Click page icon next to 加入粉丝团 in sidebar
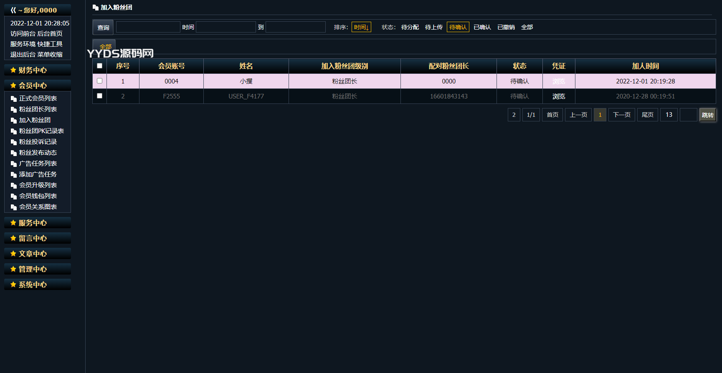Screen dimensions: 722x373 click(x=14, y=121)
